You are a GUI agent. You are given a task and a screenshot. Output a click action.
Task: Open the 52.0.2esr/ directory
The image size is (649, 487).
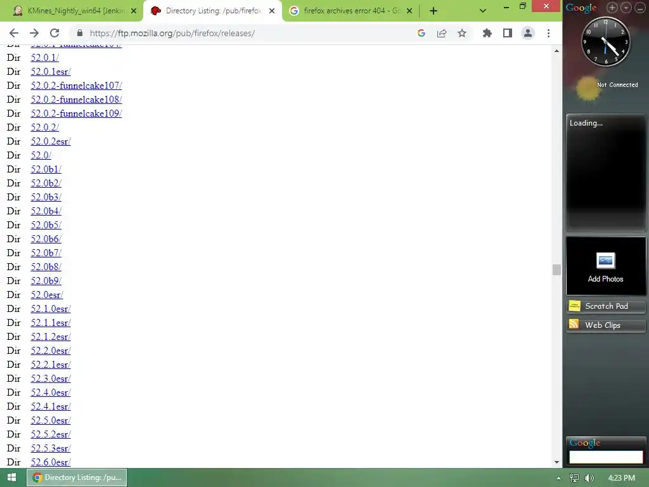click(51, 141)
